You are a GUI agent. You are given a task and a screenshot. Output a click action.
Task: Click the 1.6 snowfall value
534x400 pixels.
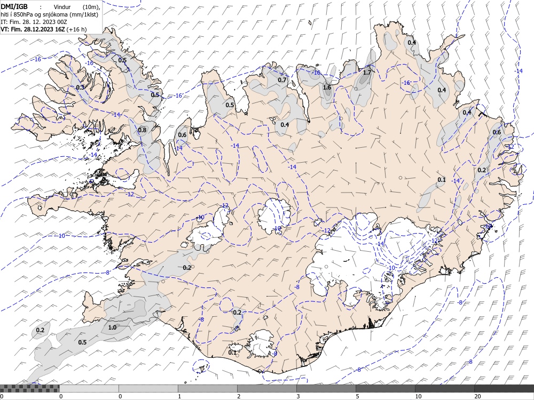327,87
